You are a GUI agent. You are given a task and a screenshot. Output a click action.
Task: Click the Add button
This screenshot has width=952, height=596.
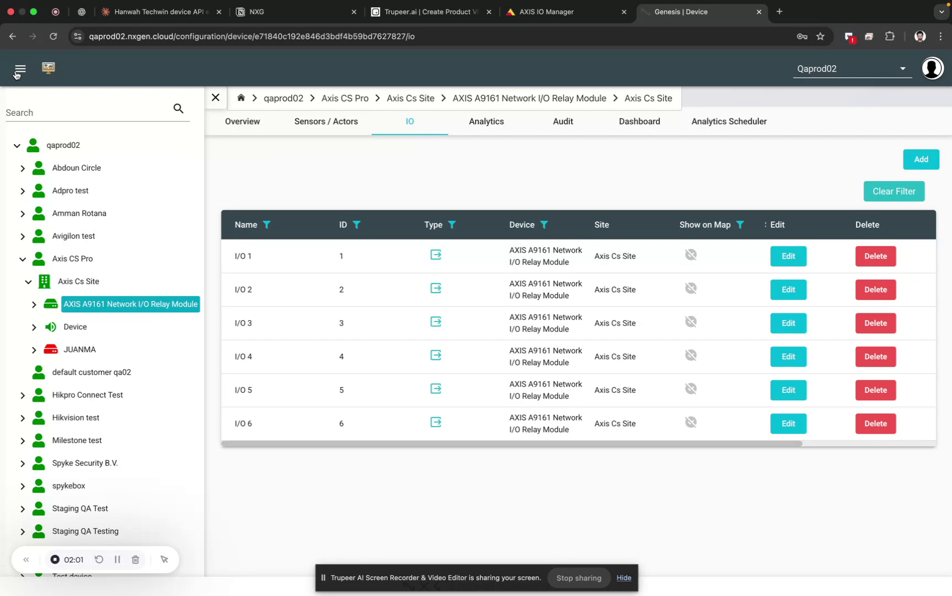tap(921, 159)
